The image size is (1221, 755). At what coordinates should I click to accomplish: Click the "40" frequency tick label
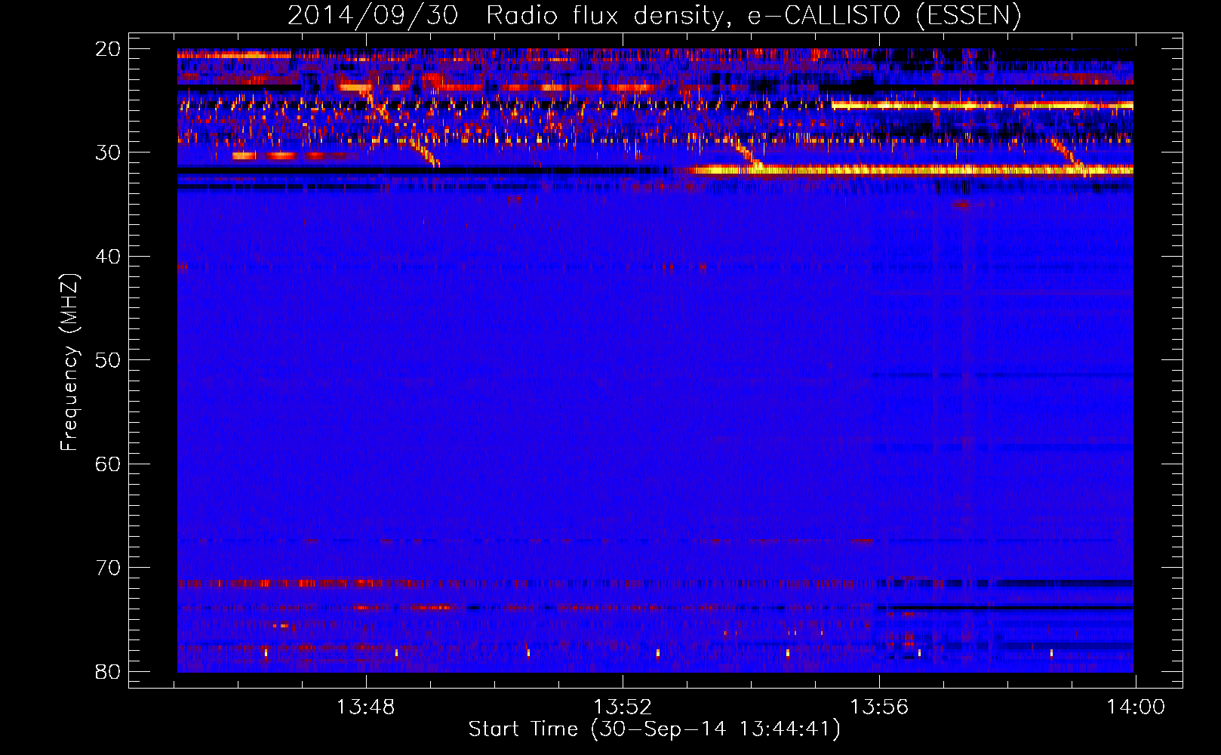[109, 256]
